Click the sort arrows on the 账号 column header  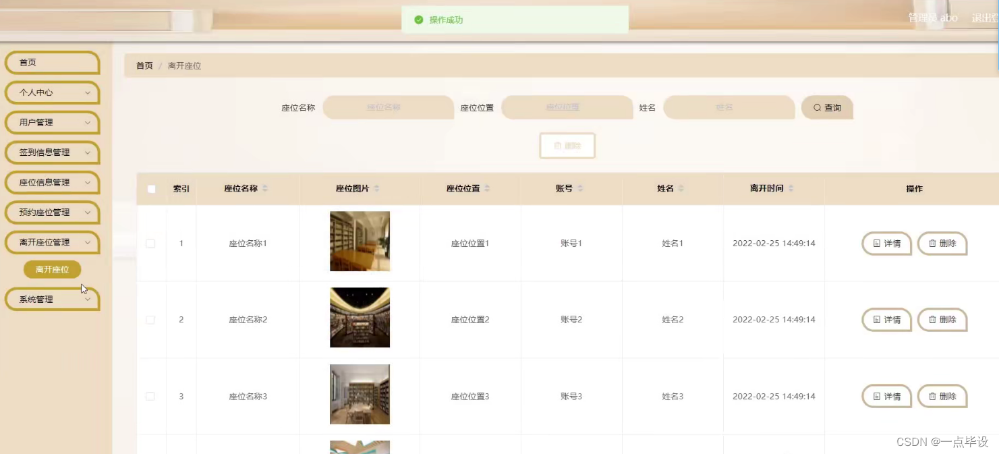(579, 189)
